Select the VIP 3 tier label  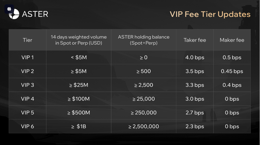click(x=28, y=85)
